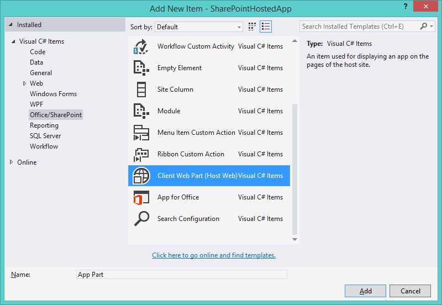Click the Ribbon Custom Action icon

[x=141, y=154]
